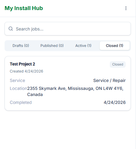The image size is (136, 149).
Task: Click the magnifying glass search icon
Action: click(11, 29)
